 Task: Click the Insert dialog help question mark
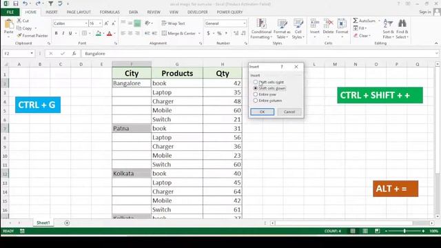click(282, 67)
